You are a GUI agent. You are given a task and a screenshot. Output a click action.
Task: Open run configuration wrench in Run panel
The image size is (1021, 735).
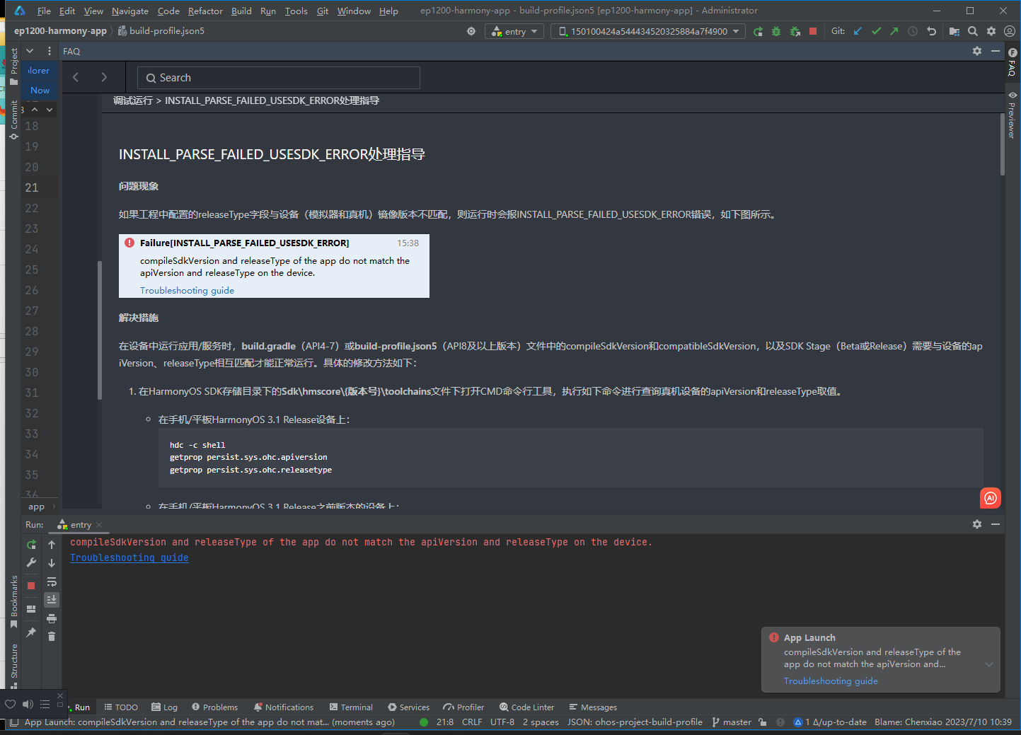tap(31, 563)
